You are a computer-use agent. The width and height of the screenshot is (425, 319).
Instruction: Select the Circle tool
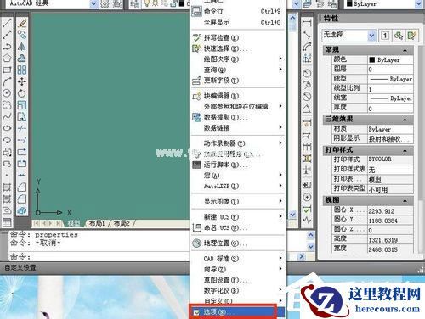click(7, 93)
